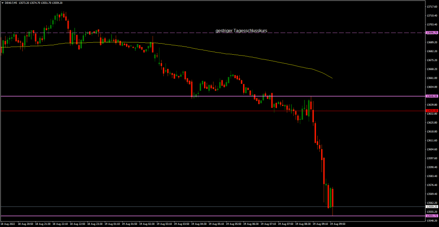Click the 13551.72 purple price tag
The width and height of the screenshot is (439, 227).
(x=431, y=216)
